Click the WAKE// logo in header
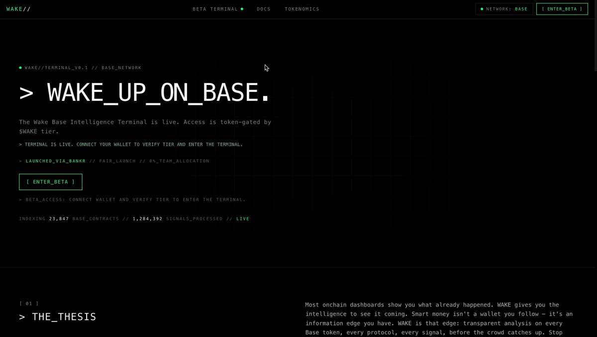 [x=18, y=9]
